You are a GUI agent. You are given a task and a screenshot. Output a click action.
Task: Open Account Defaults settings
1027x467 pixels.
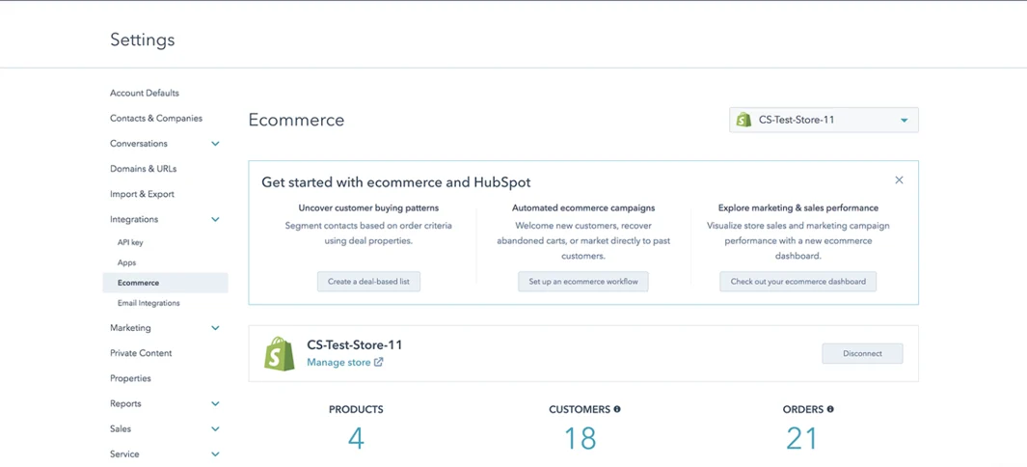144,93
